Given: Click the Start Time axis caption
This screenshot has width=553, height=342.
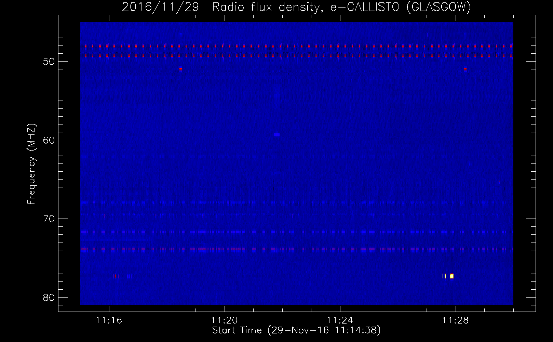Looking at the screenshot, I should (296, 330).
